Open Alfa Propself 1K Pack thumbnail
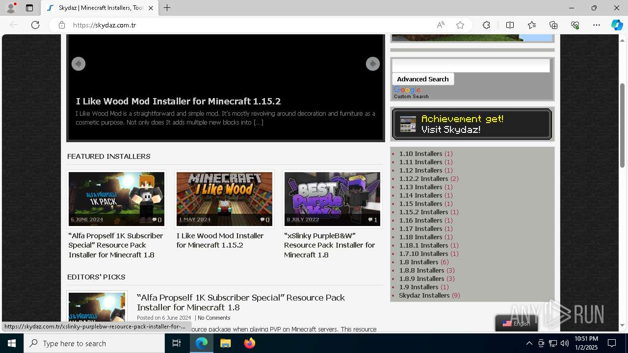This screenshot has height=353, width=628. pos(116,199)
